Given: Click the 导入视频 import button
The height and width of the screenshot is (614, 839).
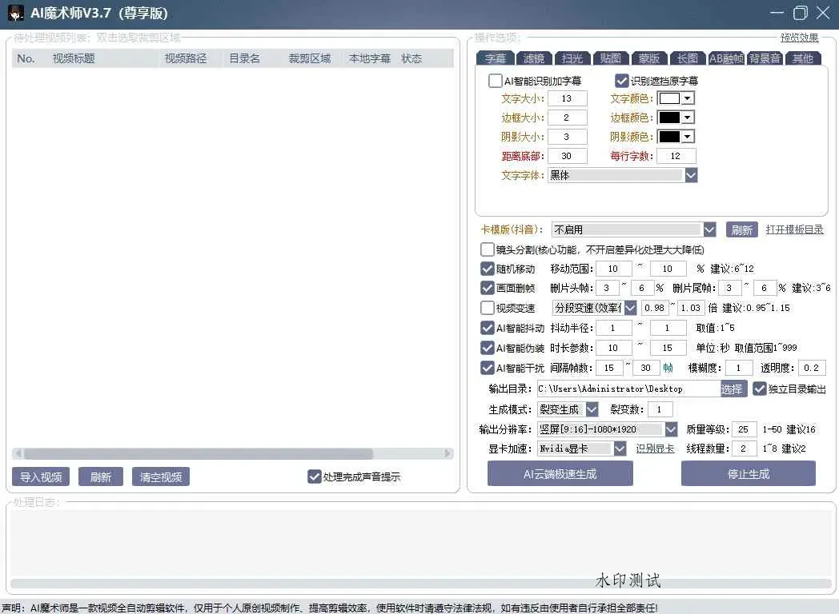Looking at the screenshot, I should 40,476.
